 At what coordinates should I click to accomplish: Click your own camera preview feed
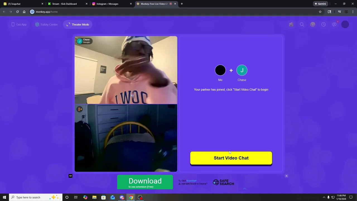coord(126,138)
